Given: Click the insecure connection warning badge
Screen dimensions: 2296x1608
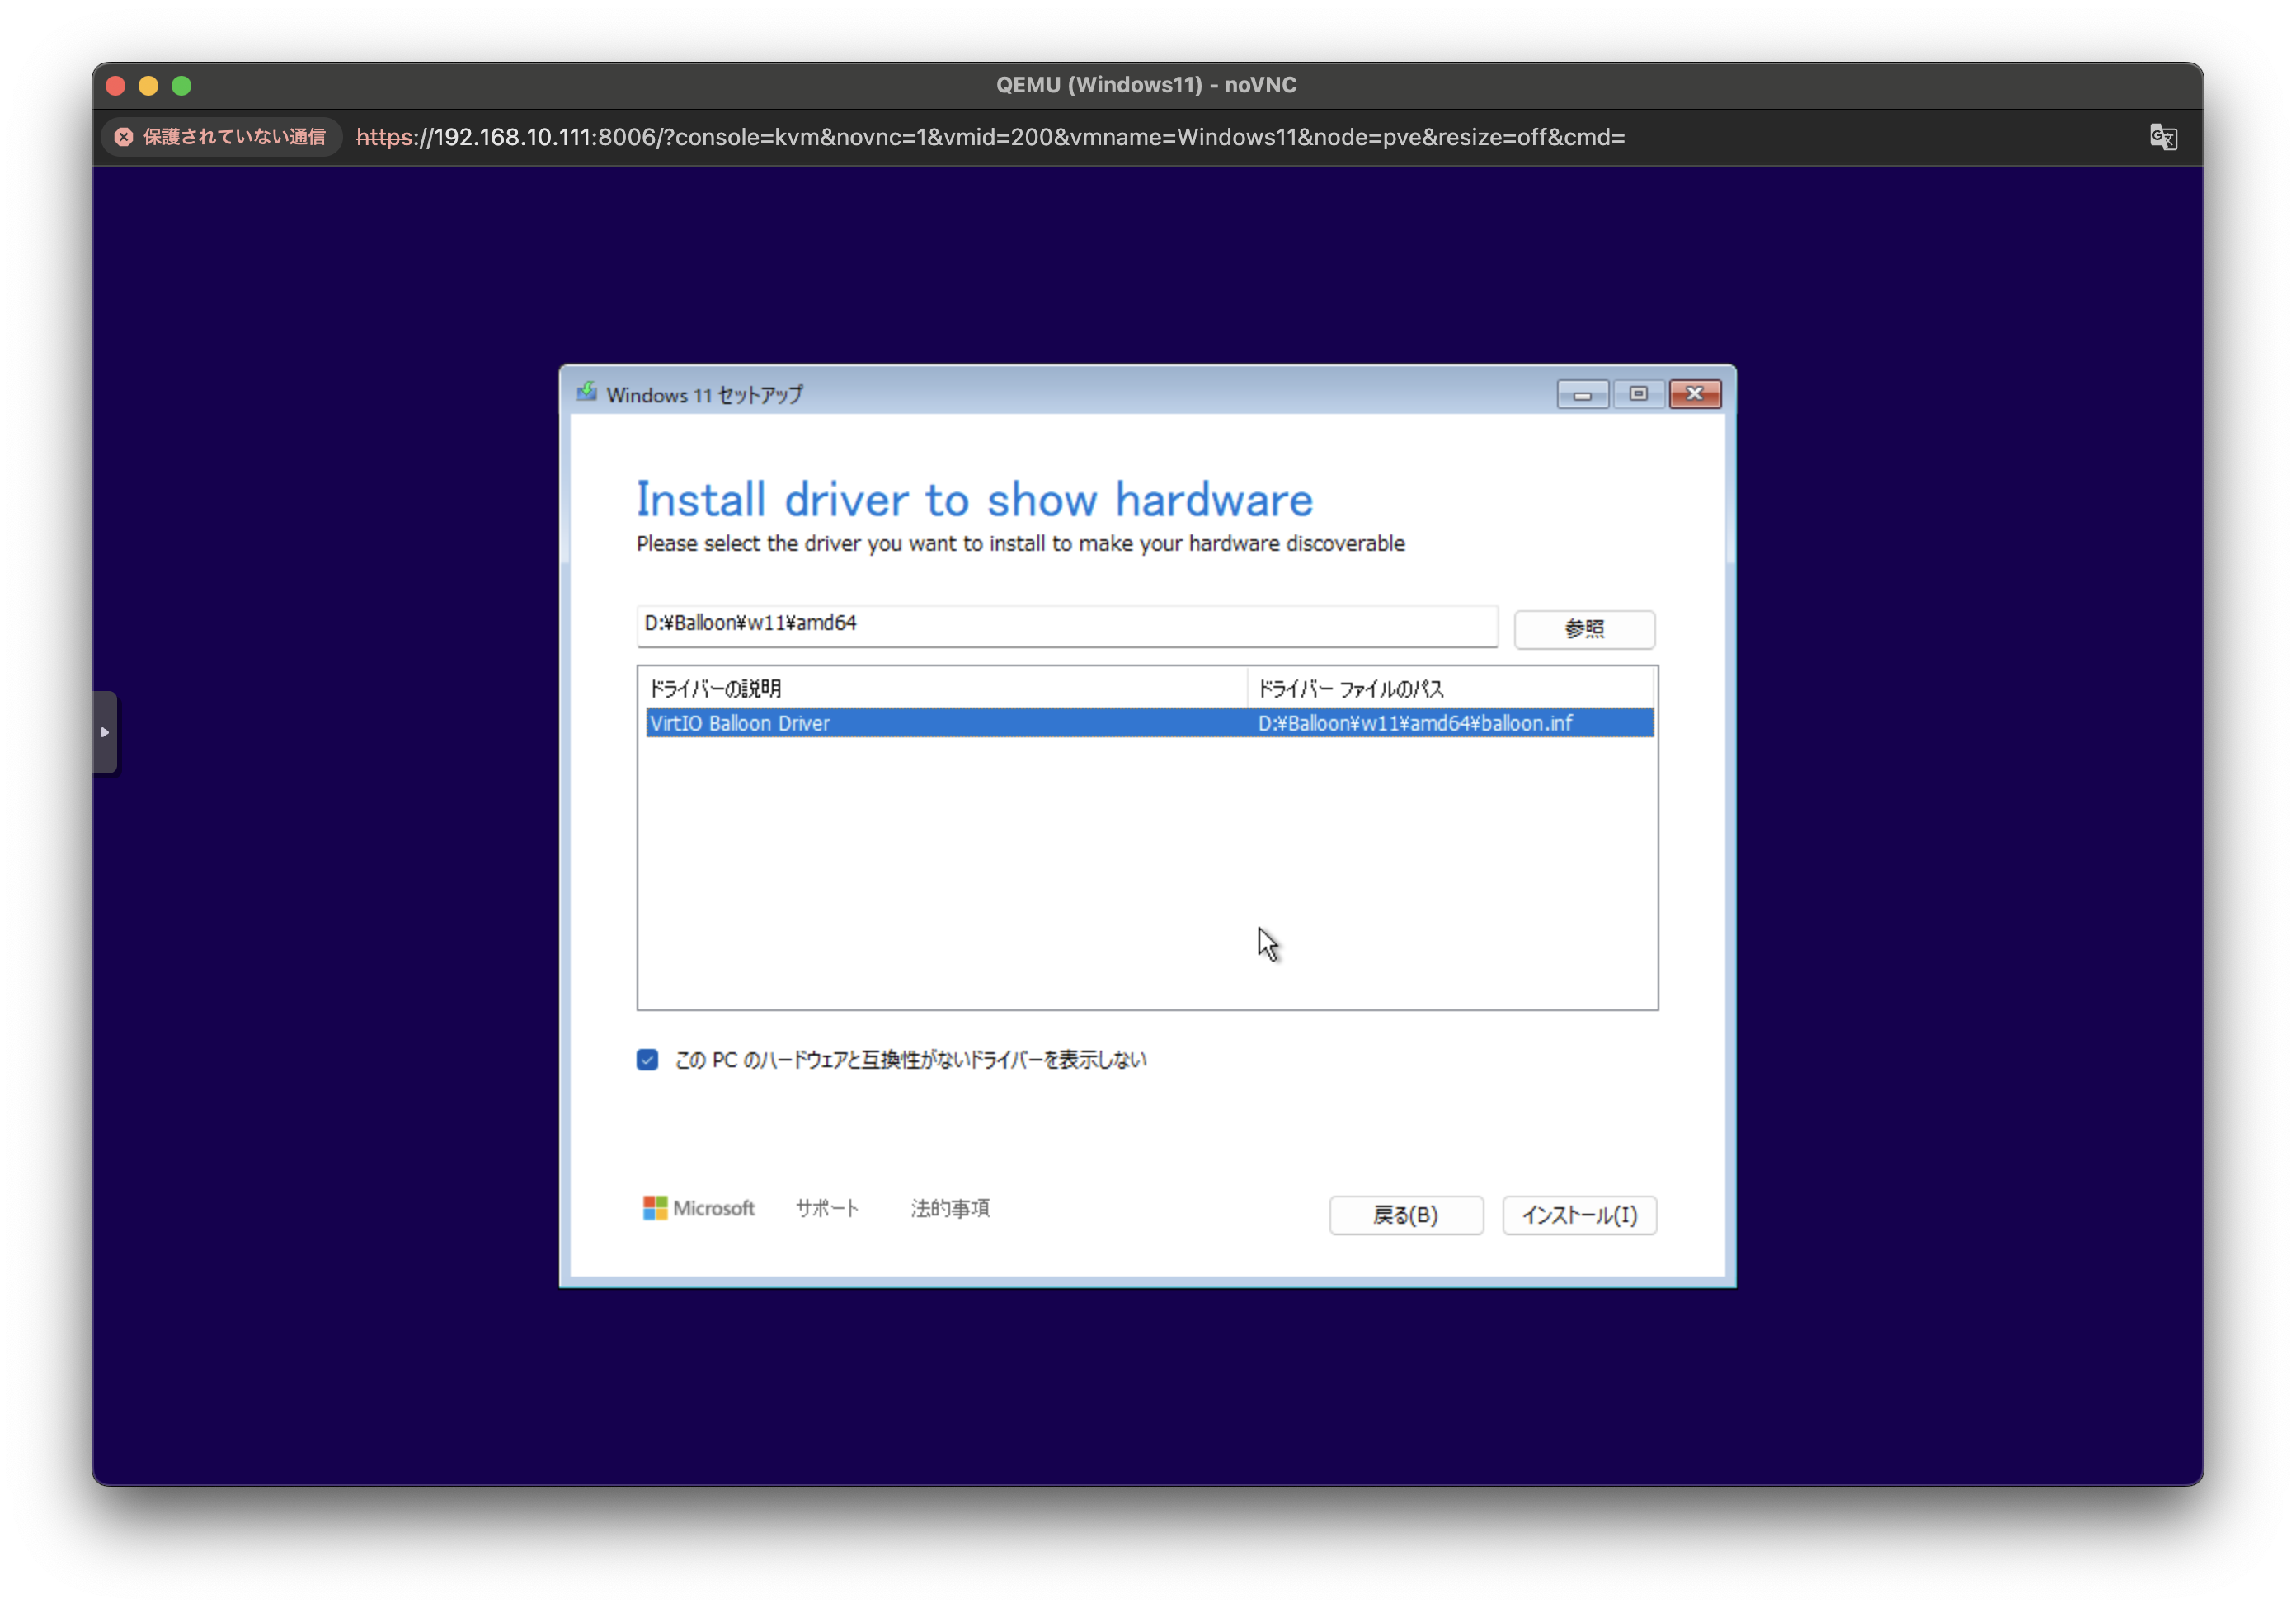Looking at the screenshot, I should pyautogui.click(x=221, y=137).
